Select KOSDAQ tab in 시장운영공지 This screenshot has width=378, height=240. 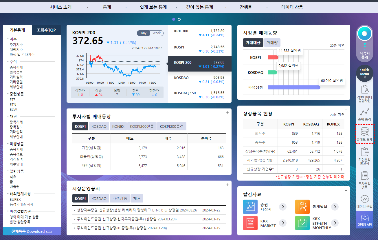(99, 198)
